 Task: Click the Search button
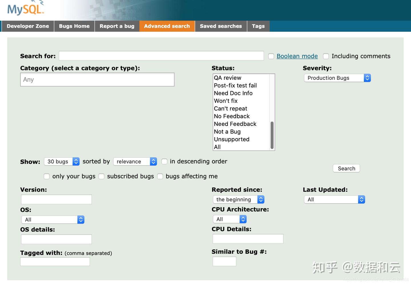(346, 168)
